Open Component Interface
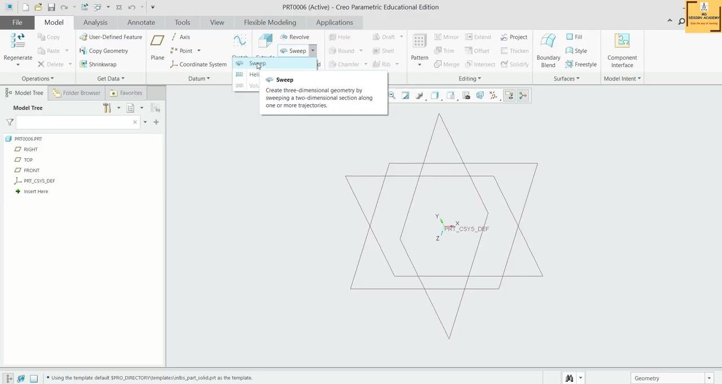This screenshot has width=722, height=384. [x=622, y=50]
